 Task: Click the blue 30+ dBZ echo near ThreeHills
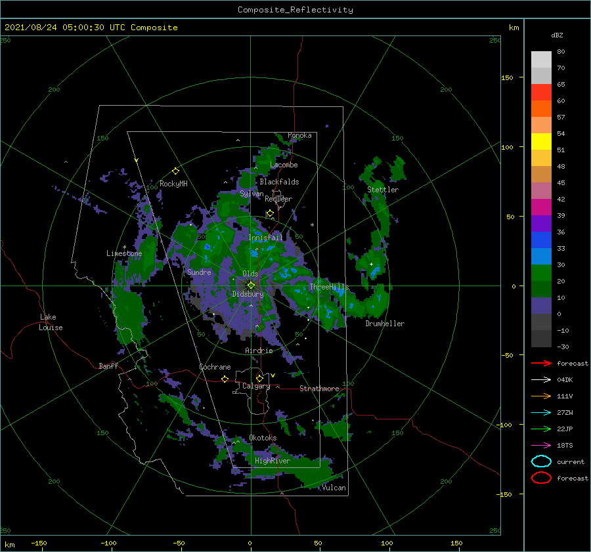point(339,291)
